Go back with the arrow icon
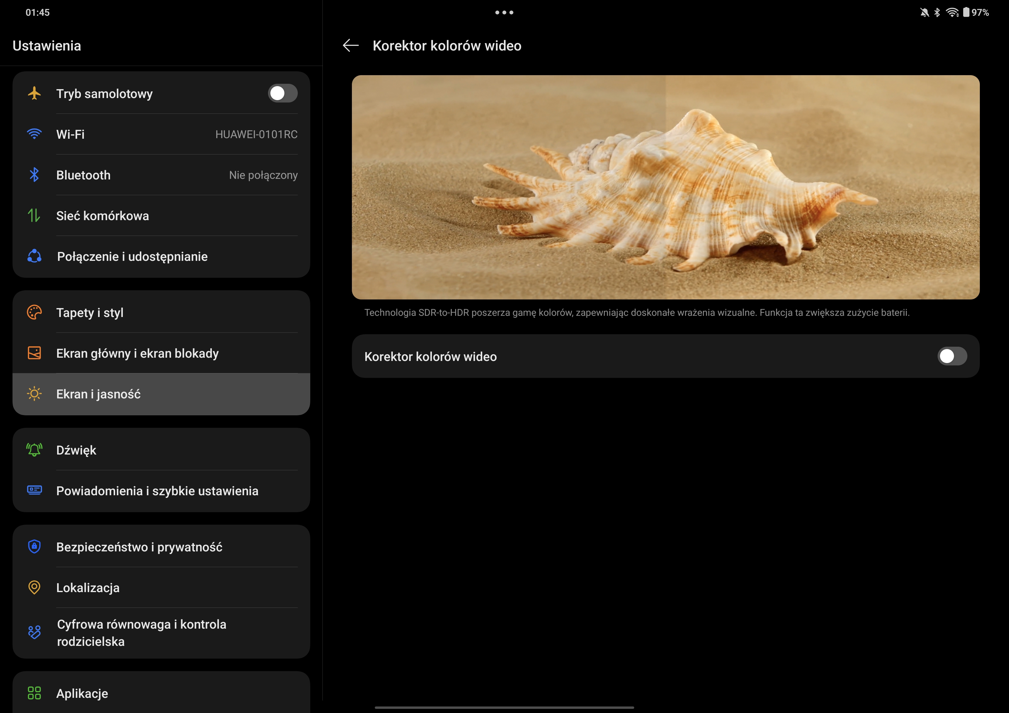Image resolution: width=1009 pixels, height=713 pixels. 350,46
